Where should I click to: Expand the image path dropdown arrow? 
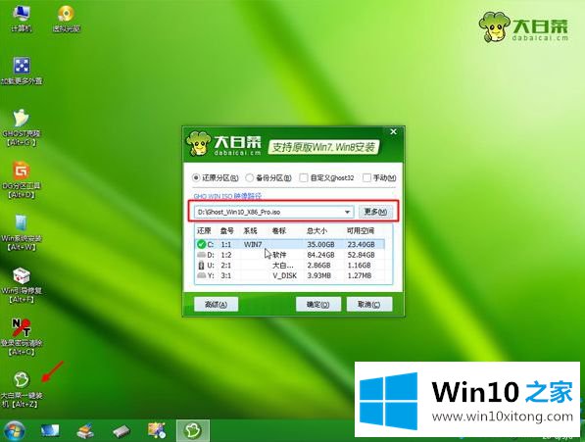(x=347, y=212)
